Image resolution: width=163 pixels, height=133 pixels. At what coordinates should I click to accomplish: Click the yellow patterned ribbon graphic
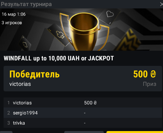pyautogui.click(x=128, y=41)
